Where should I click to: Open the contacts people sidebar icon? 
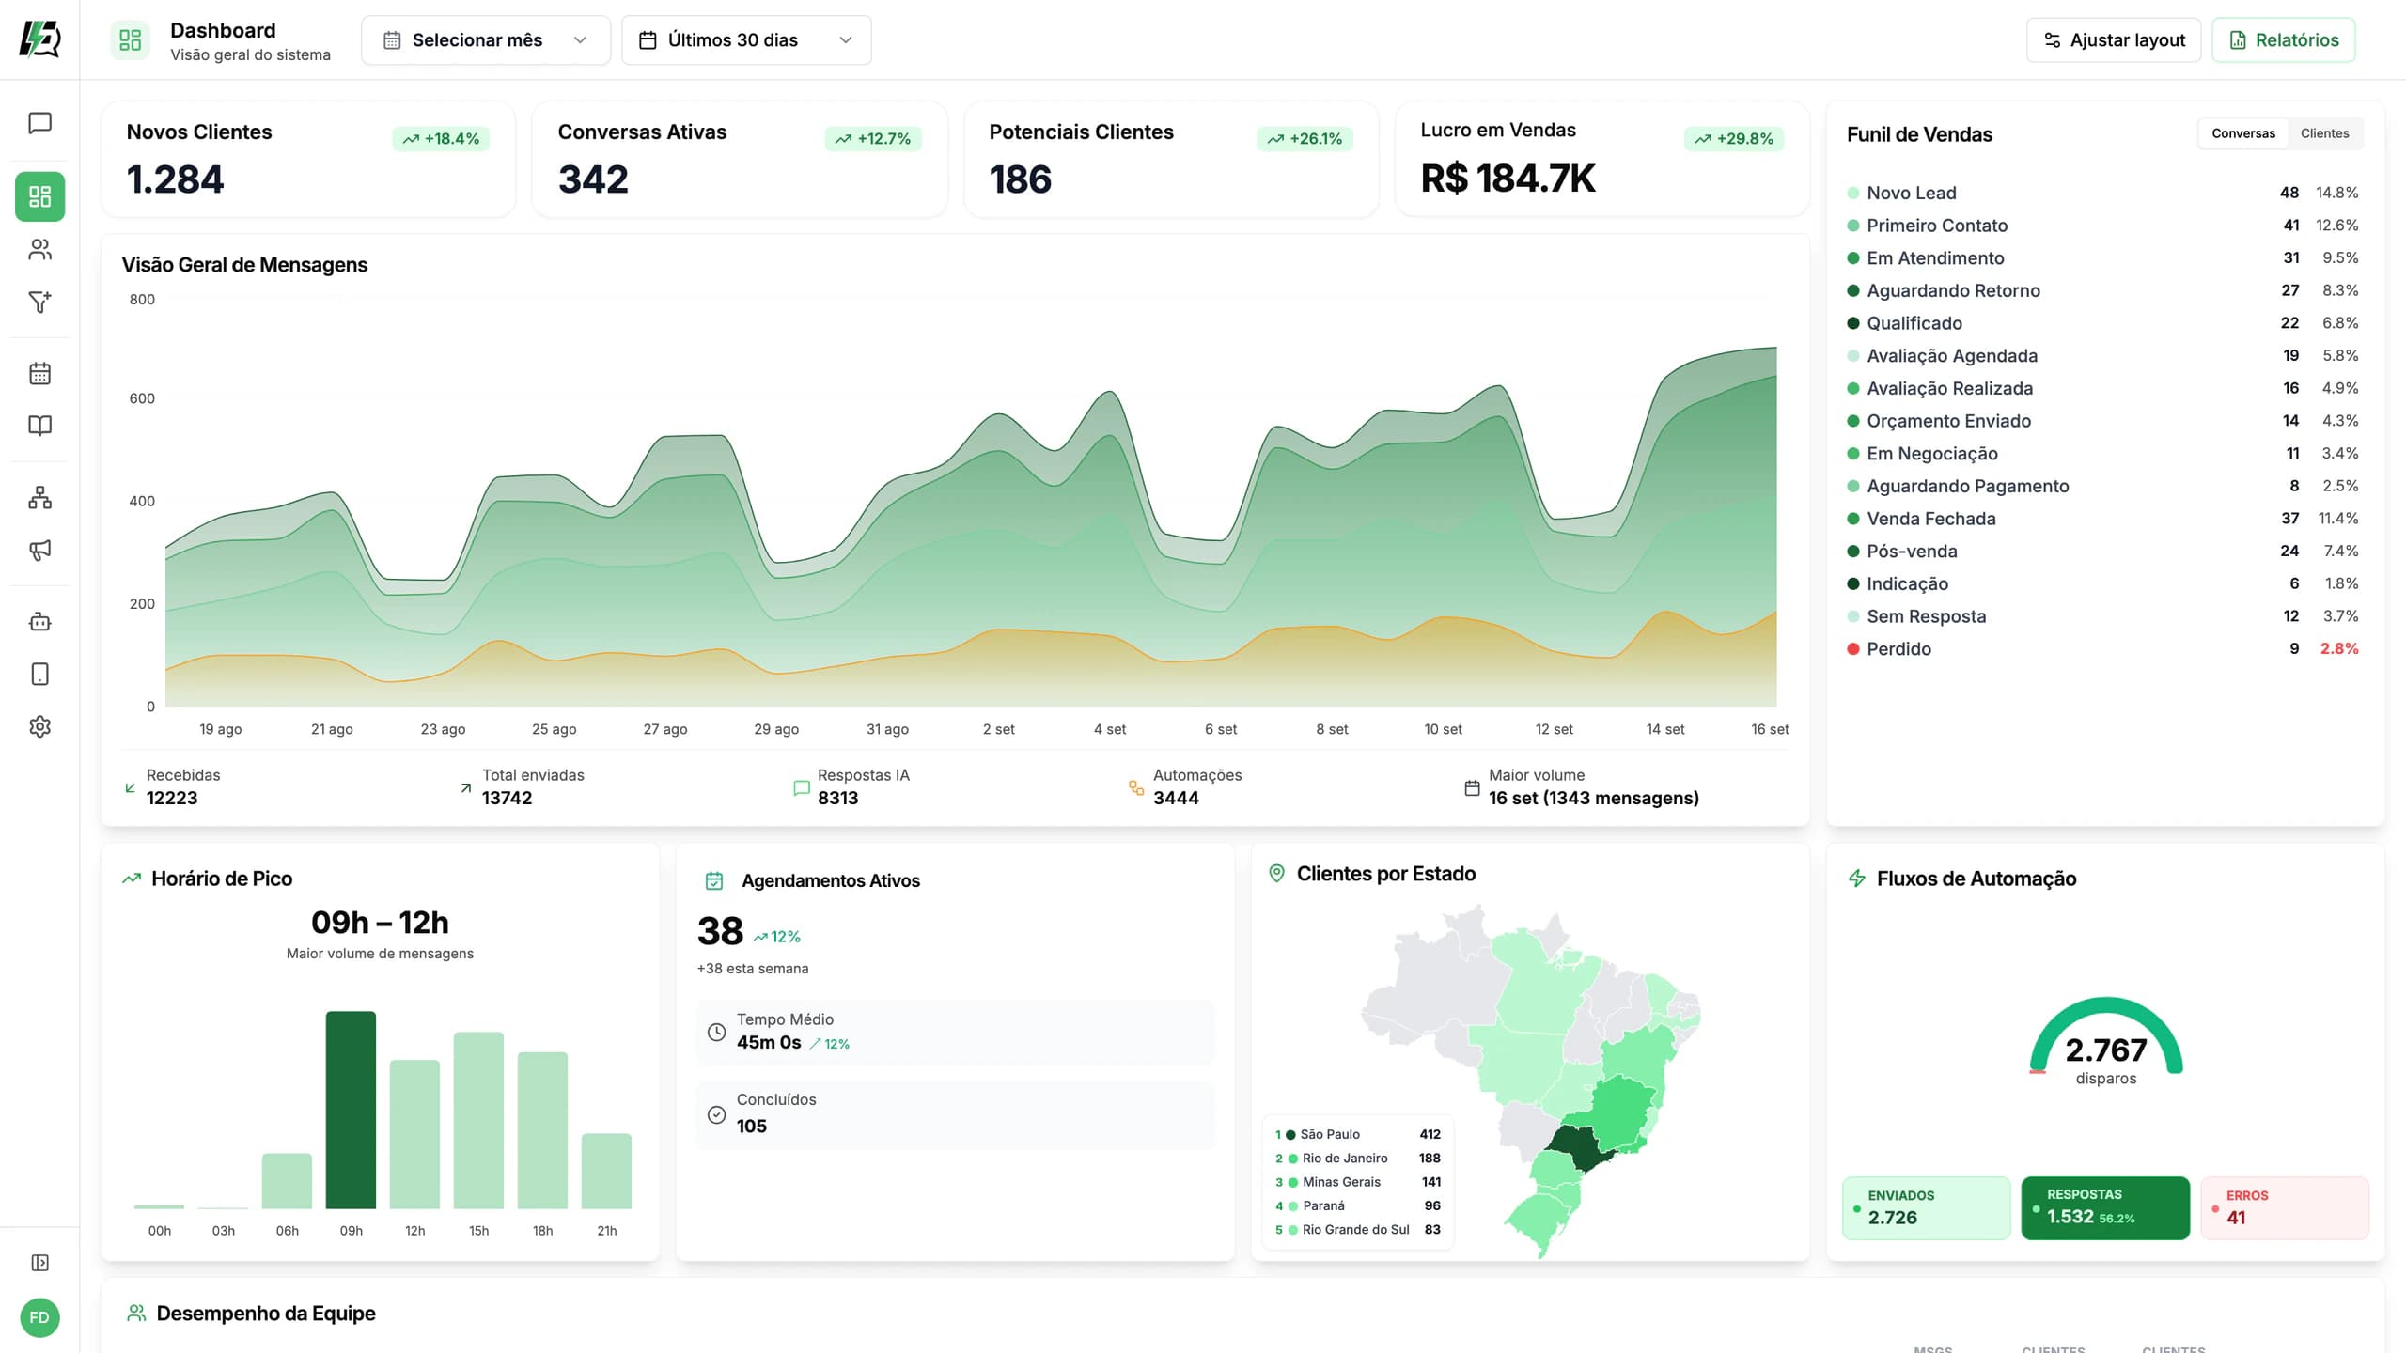[x=39, y=249]
